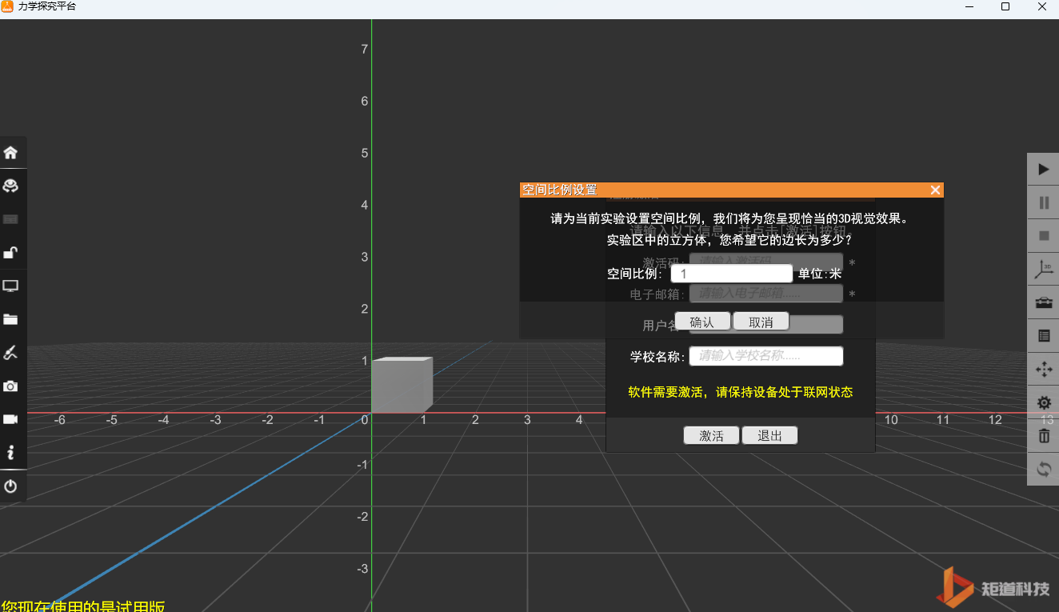Toggle the unlock padlock icon
Screen dimensions: 1059x612
coord(10,253)
